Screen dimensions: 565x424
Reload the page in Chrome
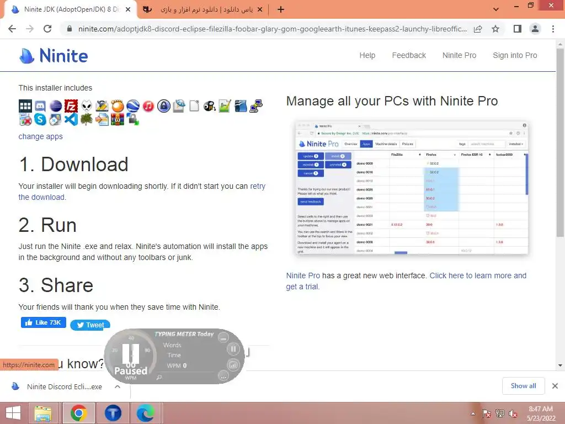tap(47, 29)
